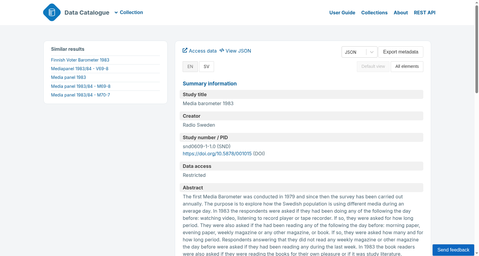479x256 pixels.
Task: Click the Send feedback button
Action: pyautogui.click(x=453, y=250)
